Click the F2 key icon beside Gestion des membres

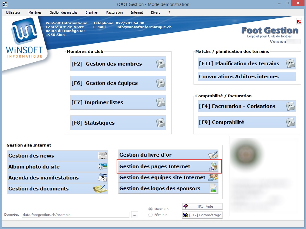click(x=161, y=64)
